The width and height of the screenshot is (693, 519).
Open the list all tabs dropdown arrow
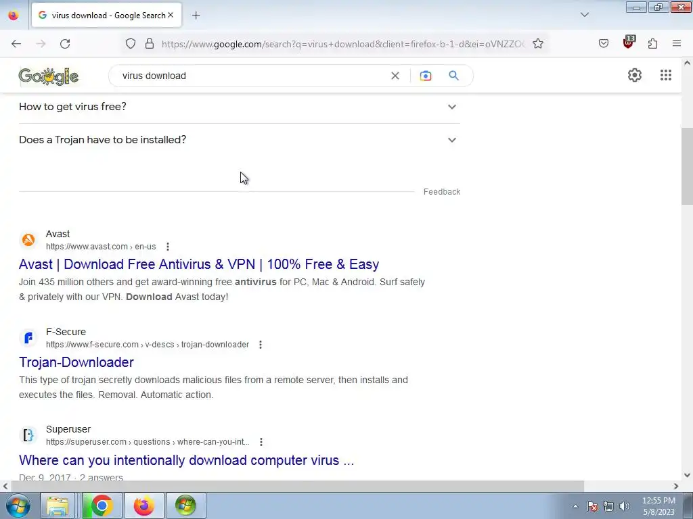pos(585,15)
